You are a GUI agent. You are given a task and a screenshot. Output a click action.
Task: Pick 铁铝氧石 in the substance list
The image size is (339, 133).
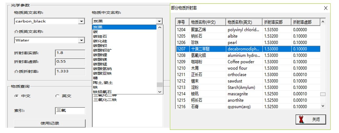[102, 92]
